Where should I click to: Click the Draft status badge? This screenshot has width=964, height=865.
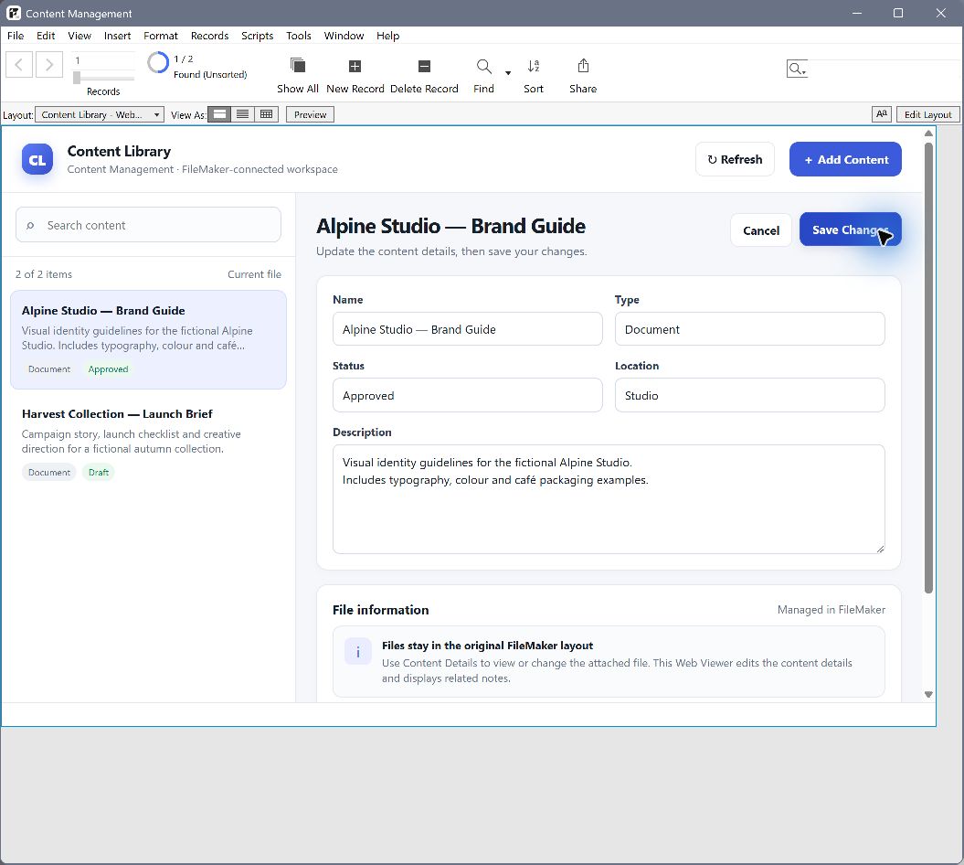[99, 473]
